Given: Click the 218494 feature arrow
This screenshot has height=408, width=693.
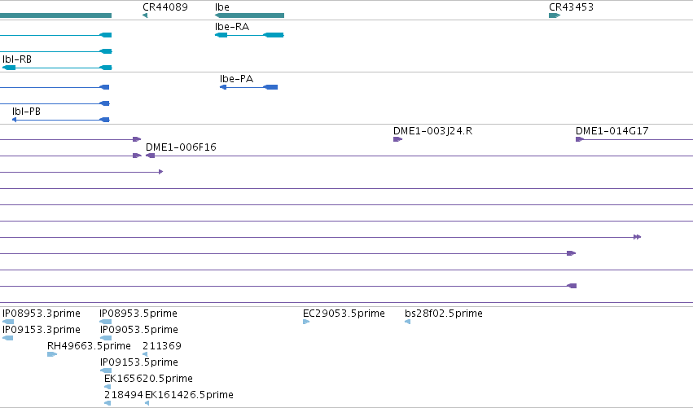Looking at the screenshot, I should click(107, 403).
